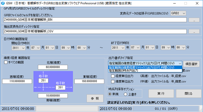
Task: Click the 閉じる button
Action: point(188,93)
